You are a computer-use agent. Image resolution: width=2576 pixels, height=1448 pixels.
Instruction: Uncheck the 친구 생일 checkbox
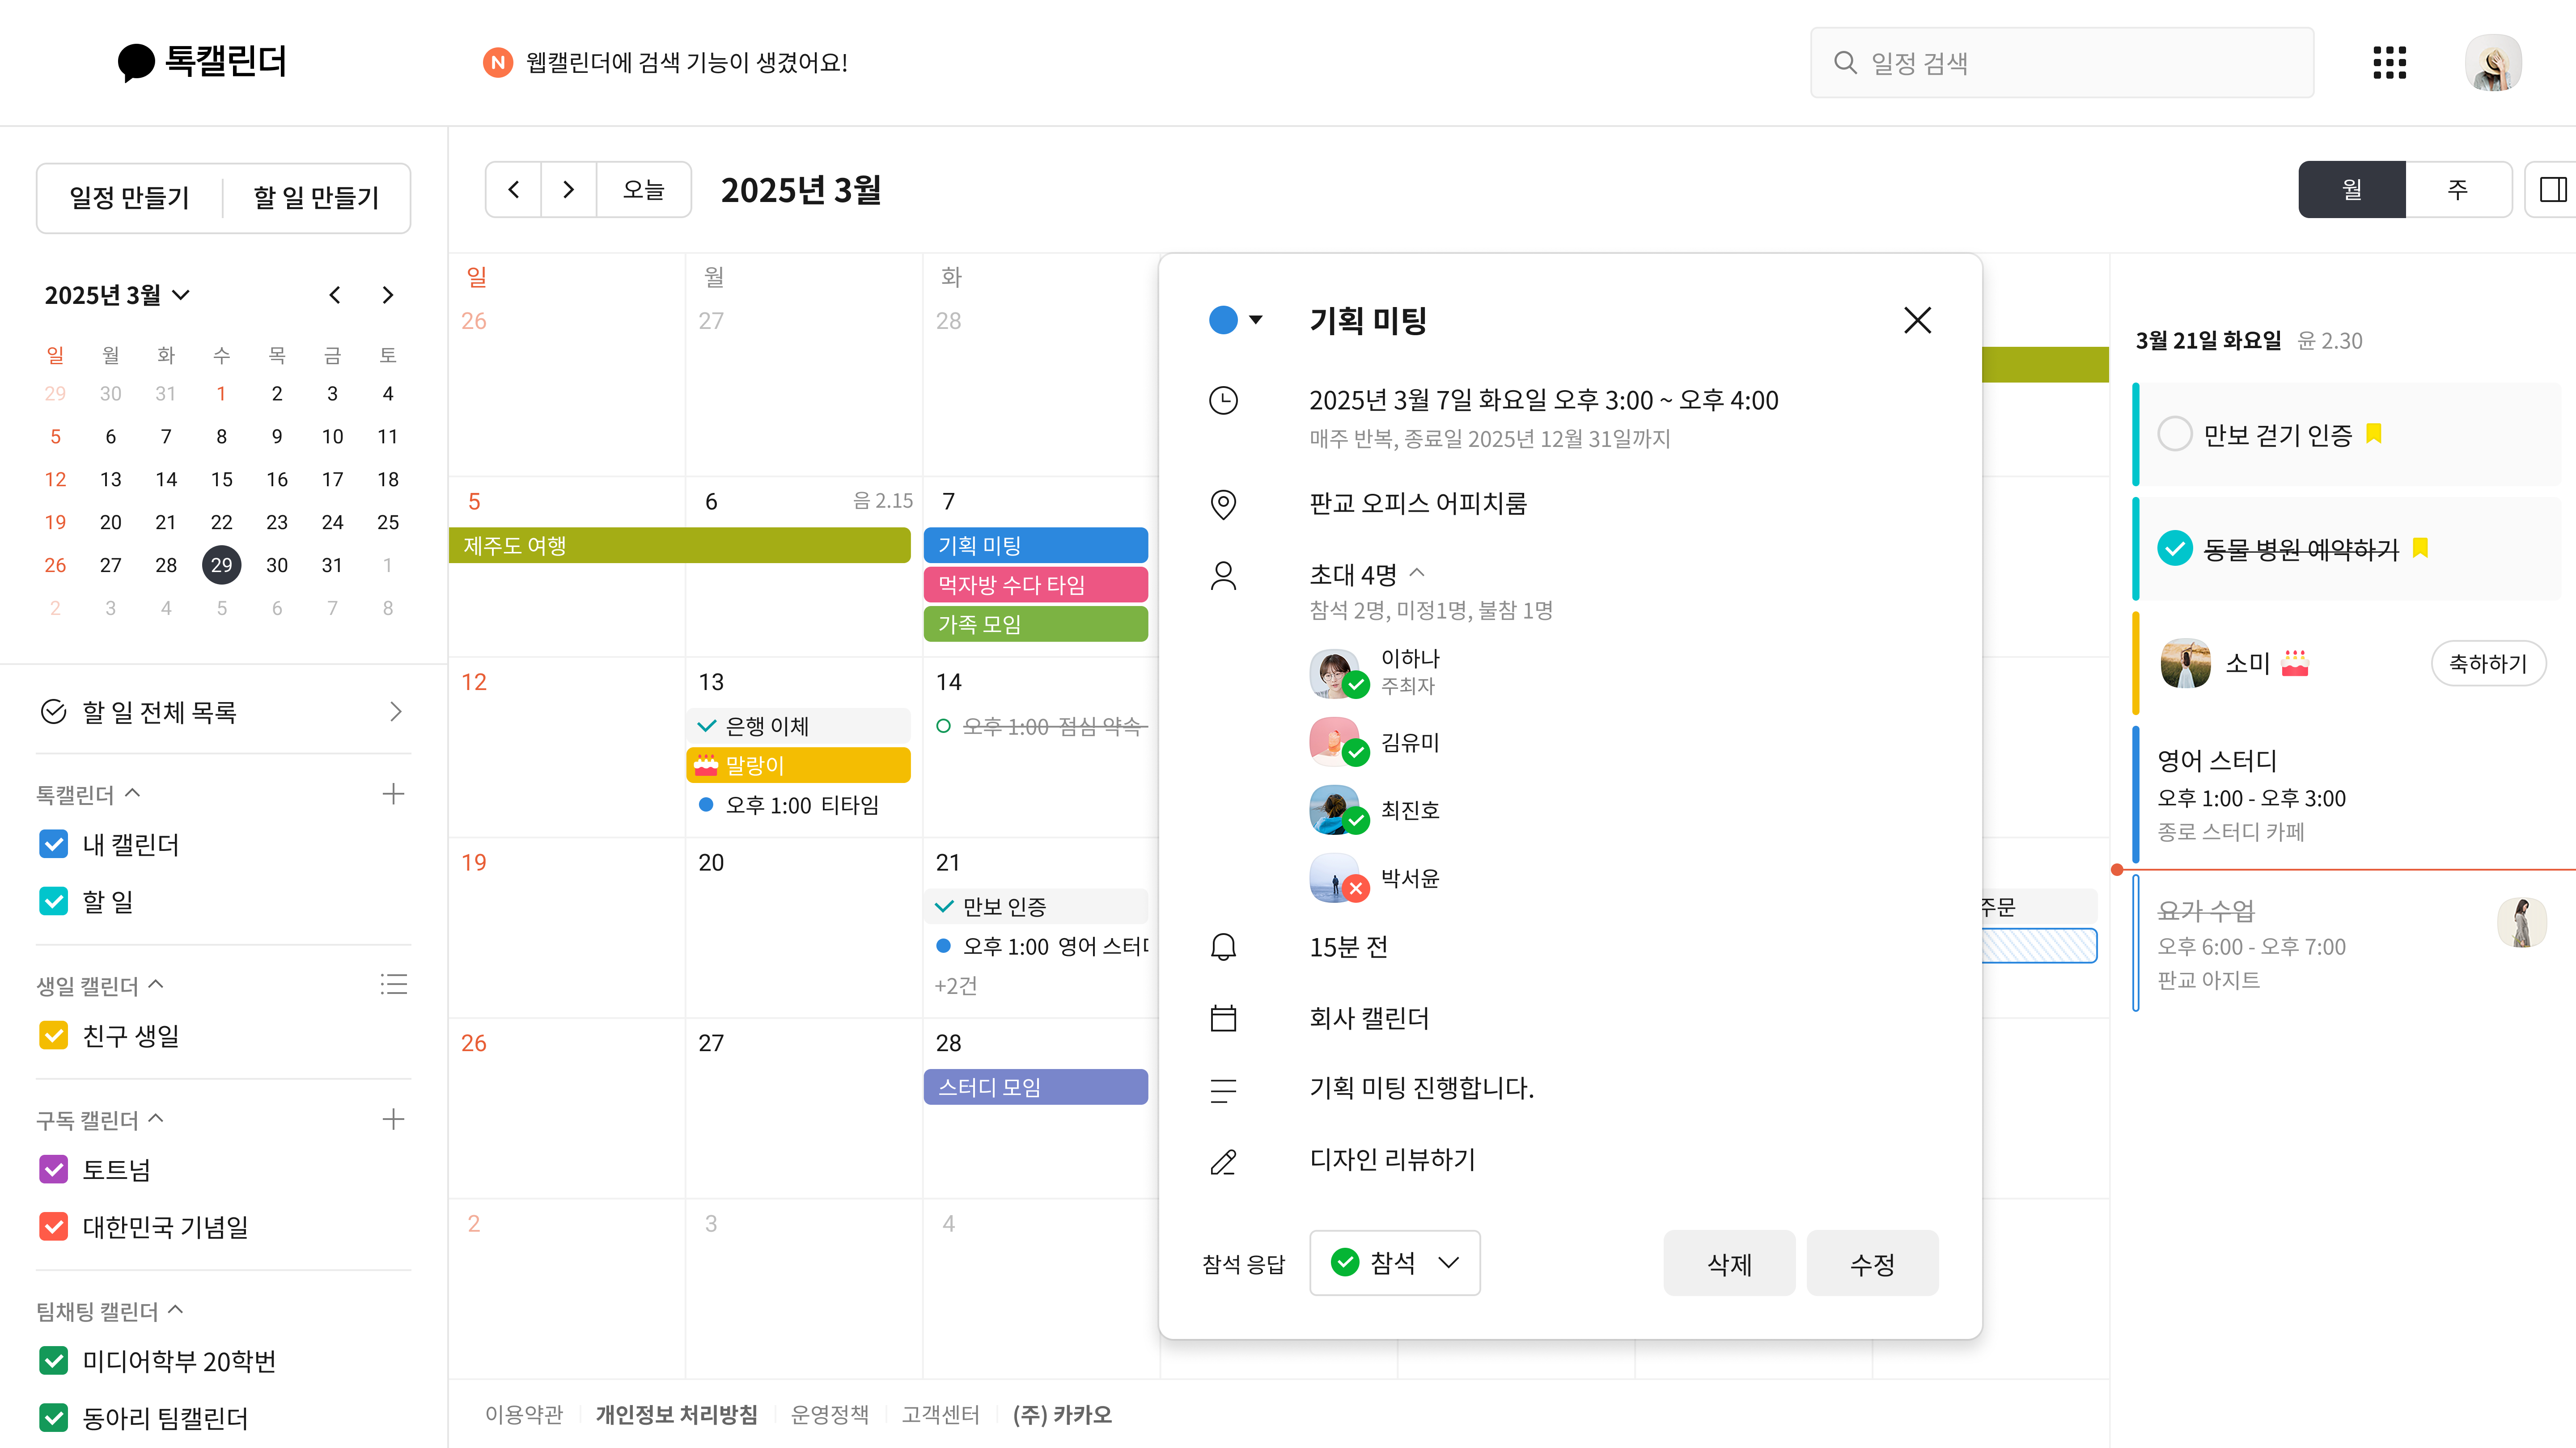tap(54, 1035)
